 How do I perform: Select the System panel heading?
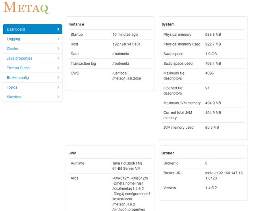pos(168,24)
